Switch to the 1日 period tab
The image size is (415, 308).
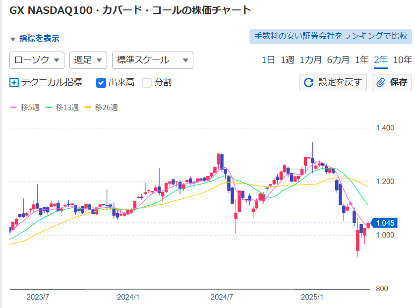[x=268, y=60]
